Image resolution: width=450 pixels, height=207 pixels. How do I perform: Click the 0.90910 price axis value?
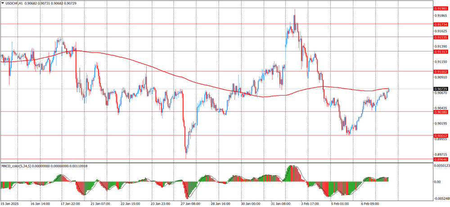(441, 77)
